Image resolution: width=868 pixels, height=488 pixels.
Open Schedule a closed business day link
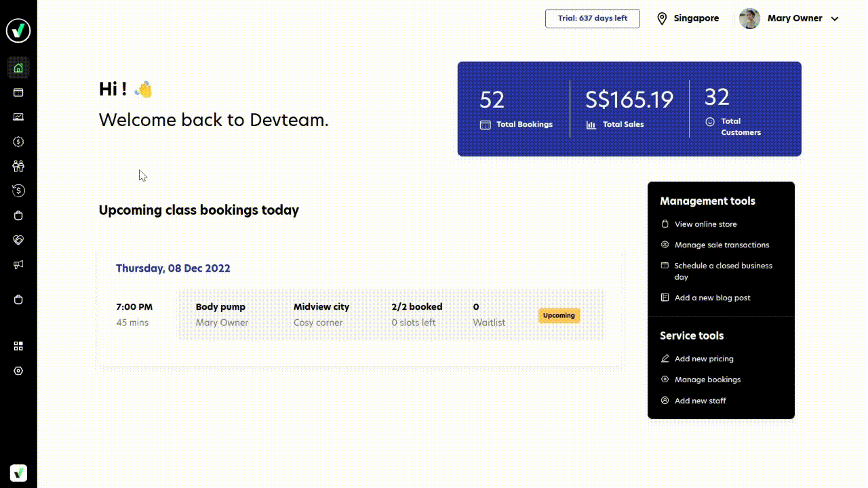click(x=723, y=271)
